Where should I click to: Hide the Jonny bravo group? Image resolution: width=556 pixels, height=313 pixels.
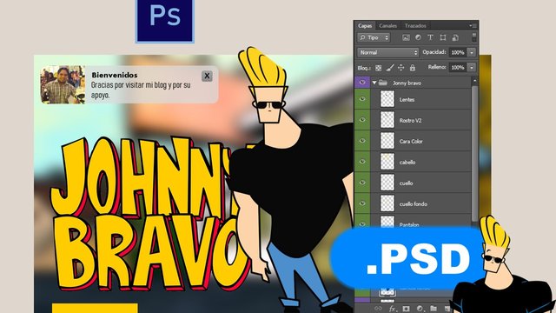click(362, 83)
